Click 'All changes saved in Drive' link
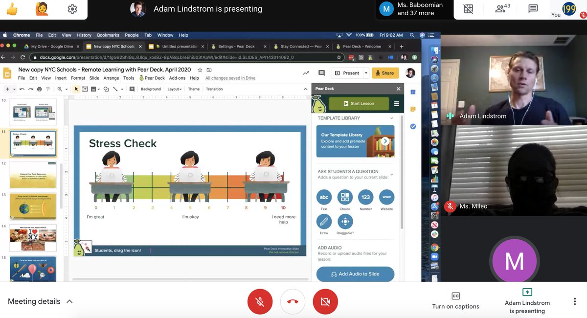This screenshot has width=587, height=318. pos(230,78)
